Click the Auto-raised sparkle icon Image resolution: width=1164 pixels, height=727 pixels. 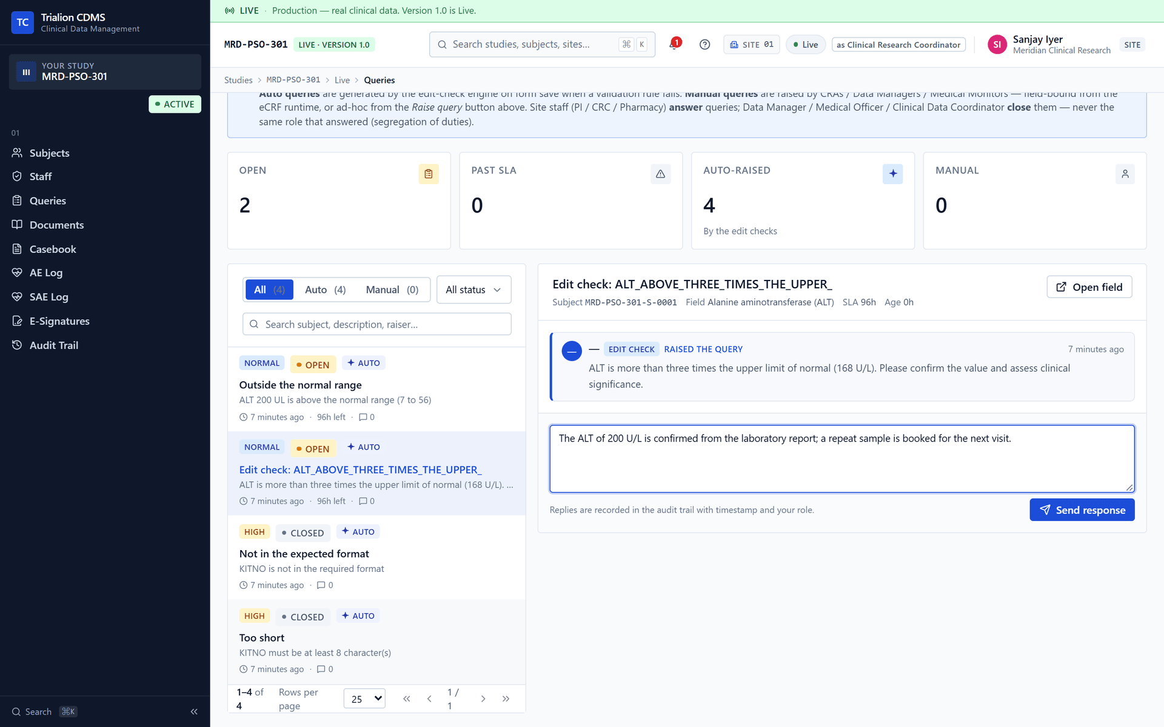tap(892, 174)
